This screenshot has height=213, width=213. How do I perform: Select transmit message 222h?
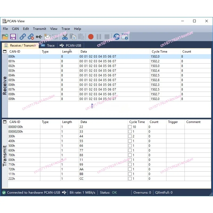[109, 179]
